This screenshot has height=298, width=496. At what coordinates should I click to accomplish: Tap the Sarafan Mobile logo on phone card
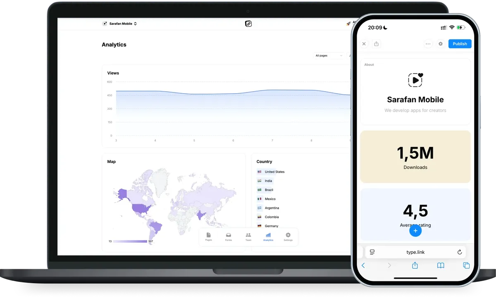[x=415, y=80]
